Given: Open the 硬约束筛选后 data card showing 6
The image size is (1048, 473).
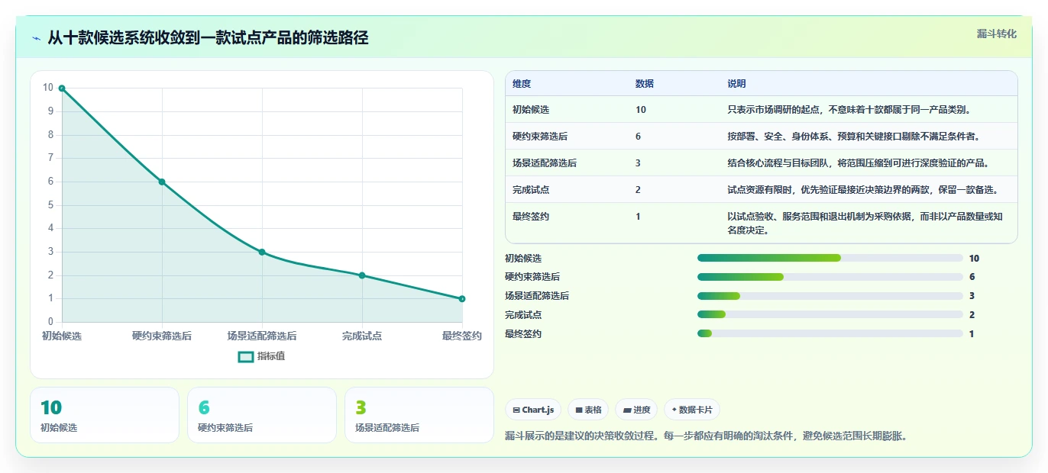Looking at the screenshot, I should pyautogui.click(x=262, y=415).
